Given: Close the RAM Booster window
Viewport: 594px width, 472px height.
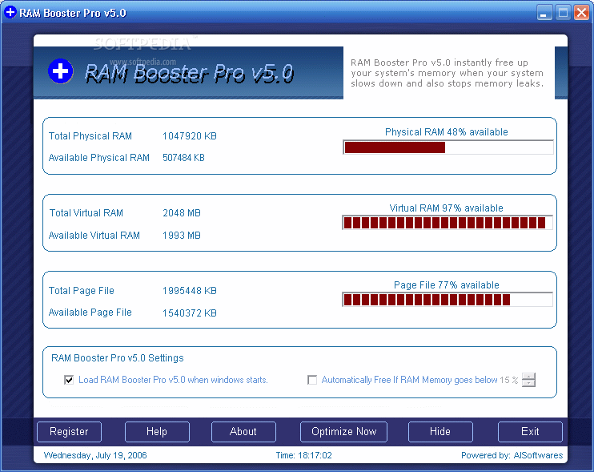Looking at the screenshot, I should click(x=581, y=13).
